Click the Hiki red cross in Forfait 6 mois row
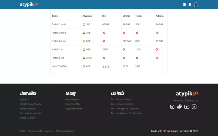218x136 pixels. click(104, 41)
